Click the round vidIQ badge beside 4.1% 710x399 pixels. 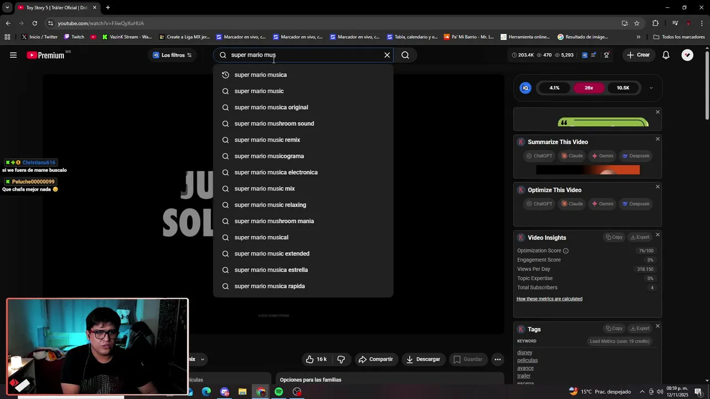coord(525,88)
